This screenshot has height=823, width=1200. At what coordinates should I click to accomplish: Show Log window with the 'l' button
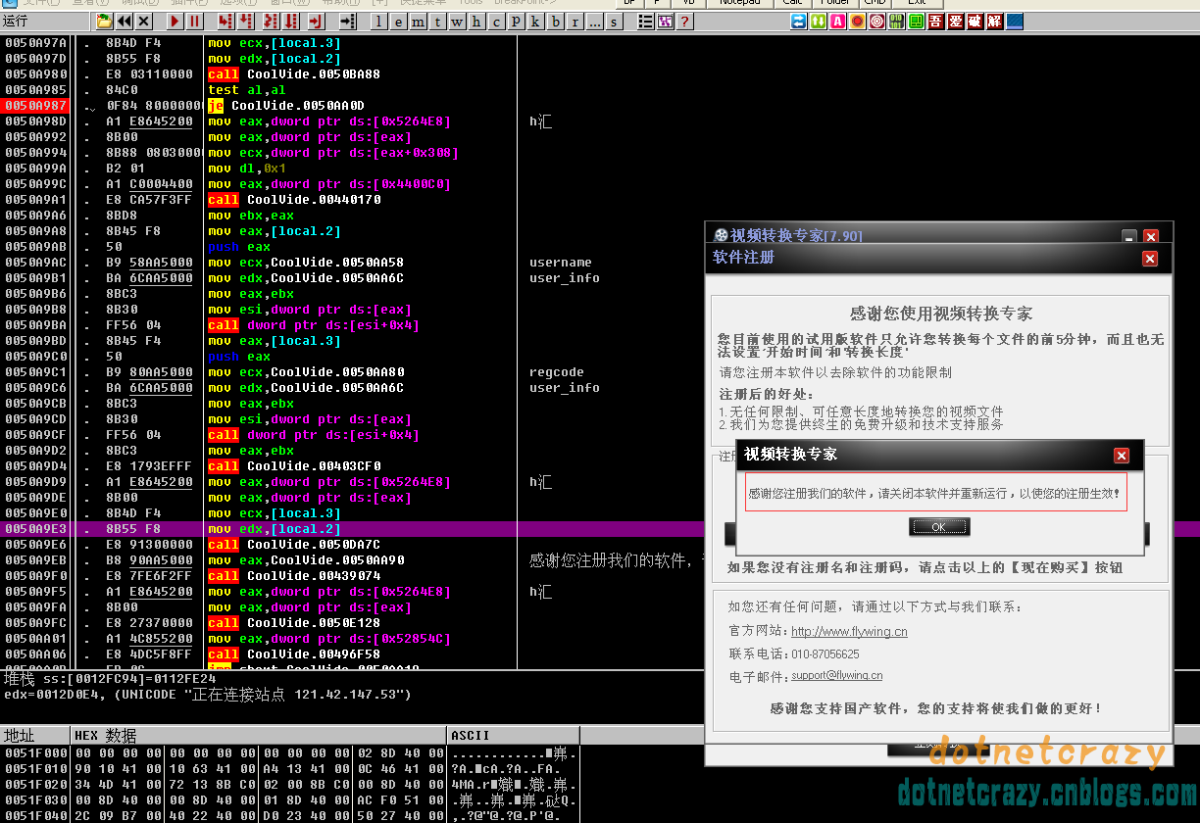point(379,21)
